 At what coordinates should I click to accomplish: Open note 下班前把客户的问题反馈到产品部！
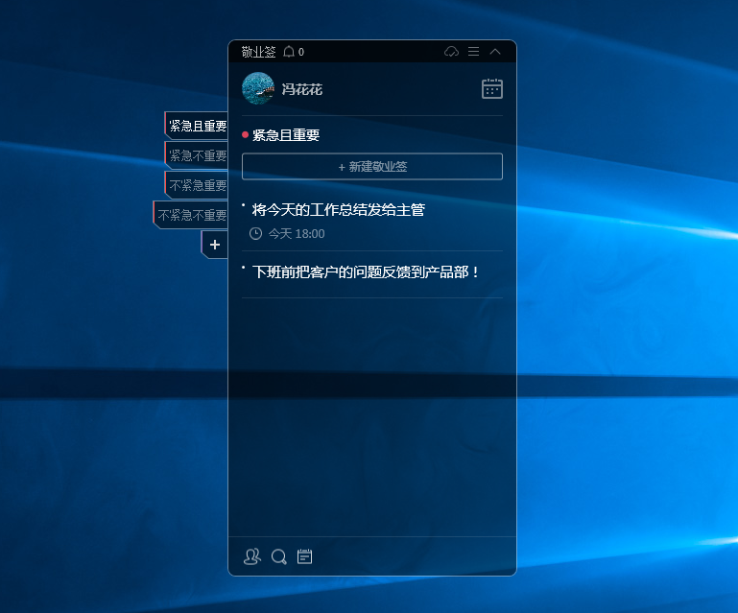[366, 271]
